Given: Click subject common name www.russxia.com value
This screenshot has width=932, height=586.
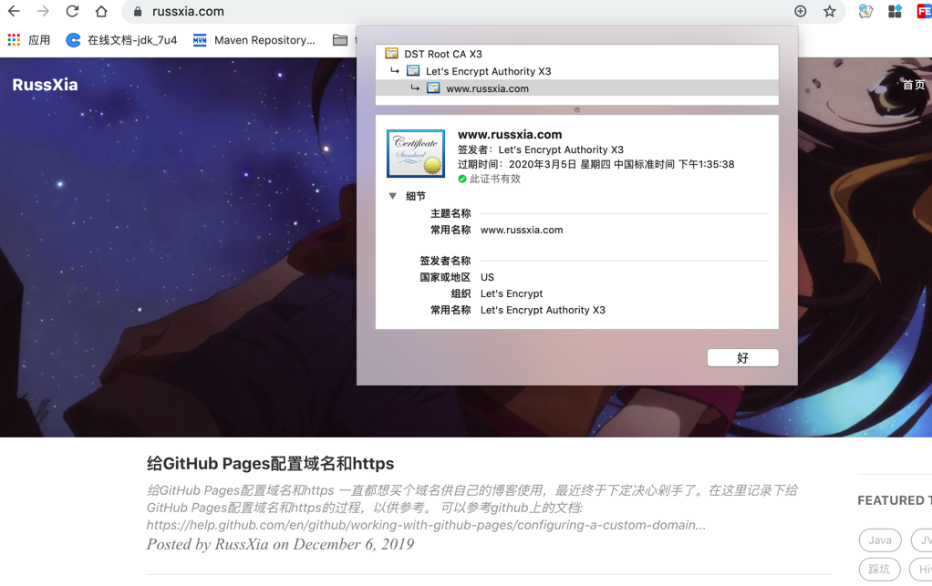Looking at the screenshot, I should (x=522, y=230).
